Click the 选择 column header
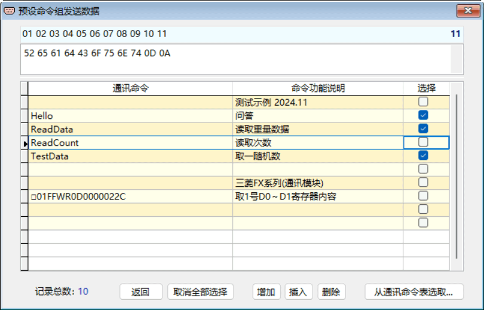Viewport: 484px width, 310px height. 426,88
